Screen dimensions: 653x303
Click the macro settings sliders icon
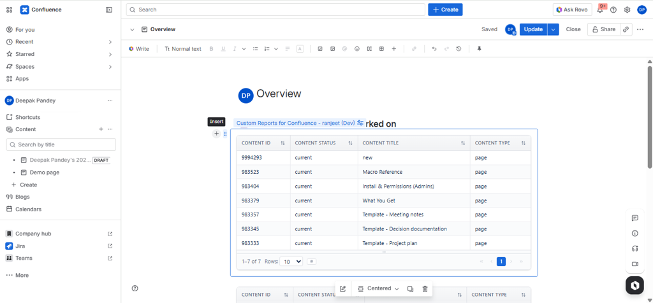361,123
